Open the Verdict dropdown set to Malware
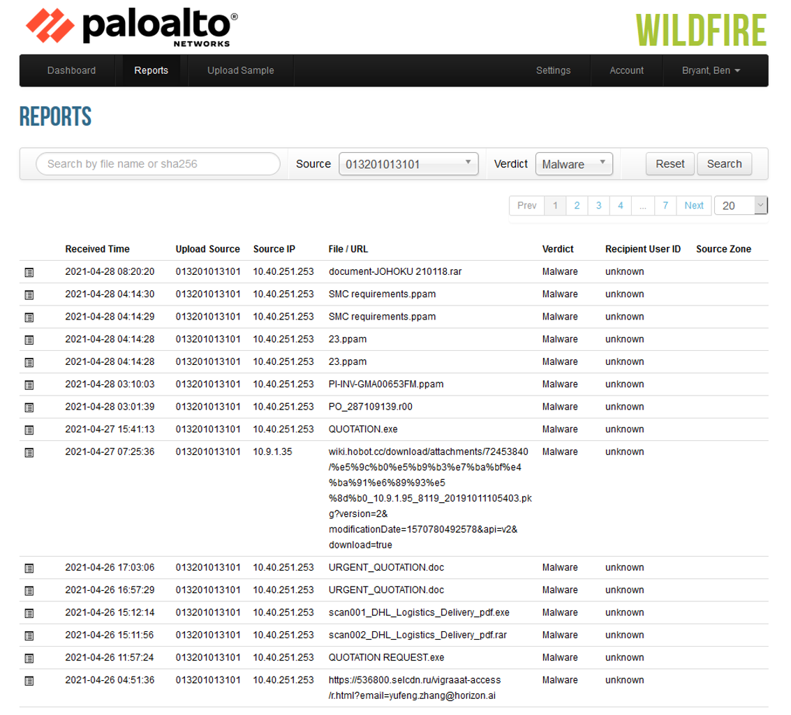Viewport: 791px width, 715px height. coord(573,164)
